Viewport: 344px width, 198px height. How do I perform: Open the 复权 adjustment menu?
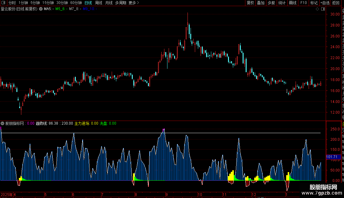[x=250, y=3]
